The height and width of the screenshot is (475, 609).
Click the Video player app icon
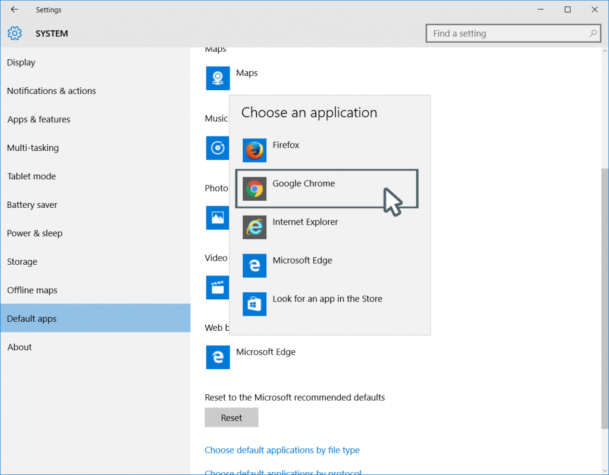[218, 287]
